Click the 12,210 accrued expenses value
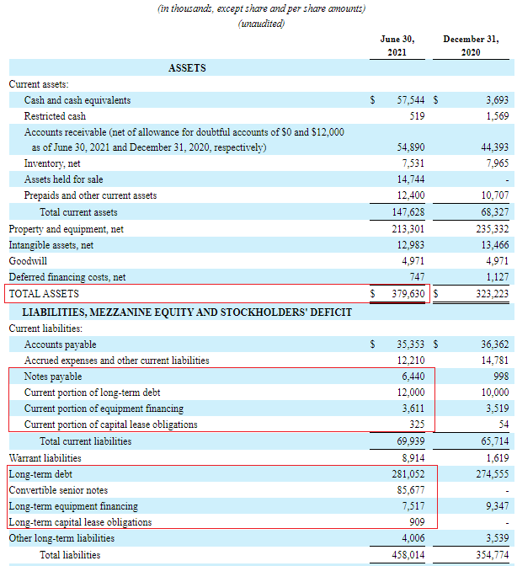 [411, 360]
